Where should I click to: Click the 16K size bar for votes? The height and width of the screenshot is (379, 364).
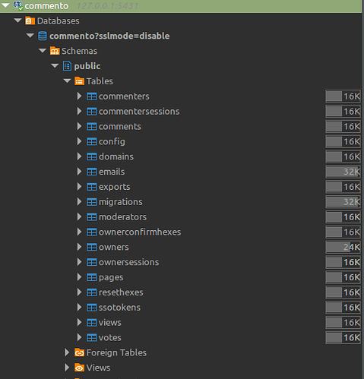click(x=343, y=337)
